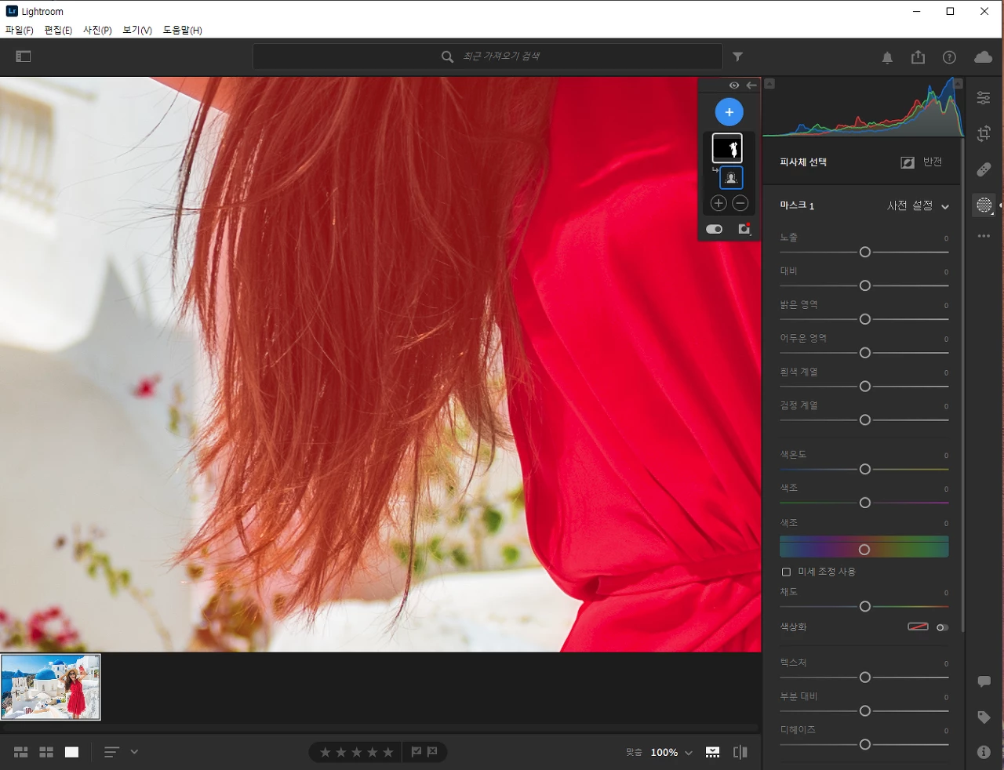Switch to Photo Grid view
1004x770 pixels.
21,752
